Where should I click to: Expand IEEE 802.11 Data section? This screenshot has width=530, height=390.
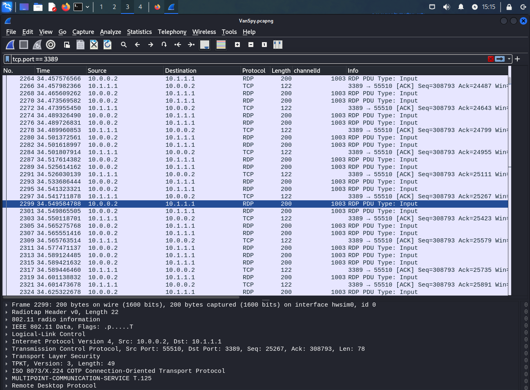7,327
